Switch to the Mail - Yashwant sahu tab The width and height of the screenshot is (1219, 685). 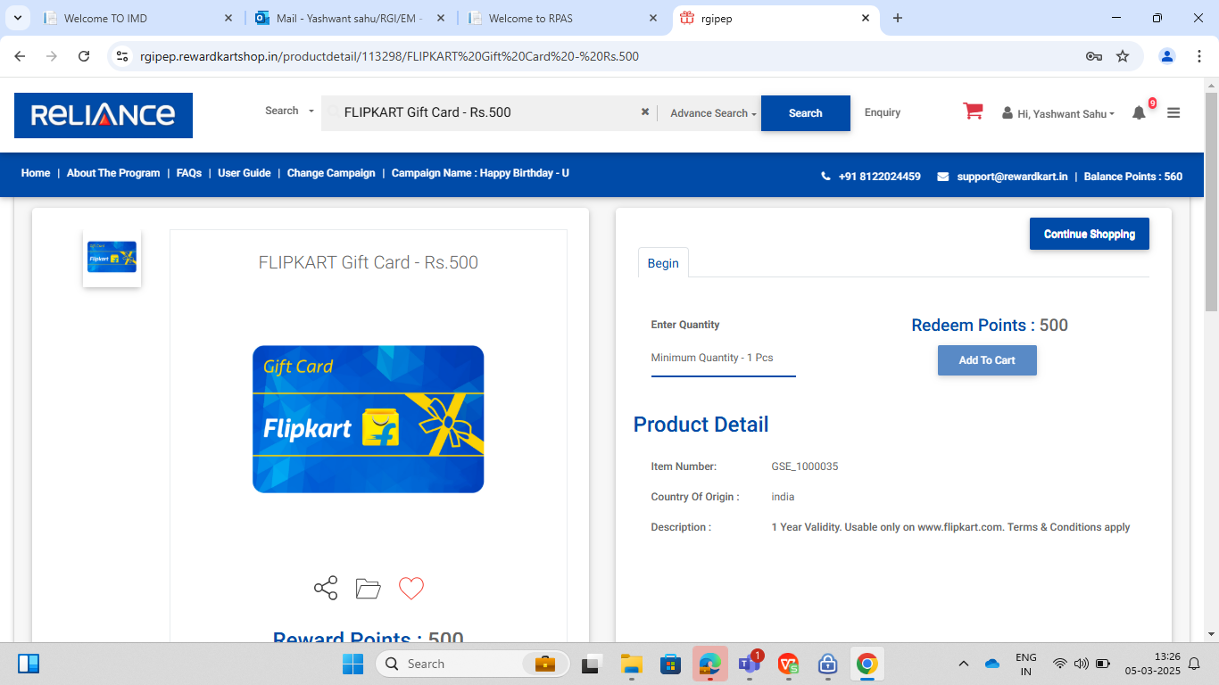pos(350,18)
